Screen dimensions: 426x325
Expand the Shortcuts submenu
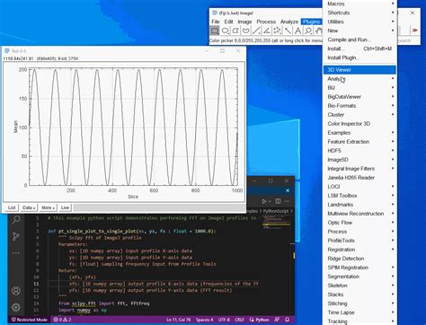[359, 13]
